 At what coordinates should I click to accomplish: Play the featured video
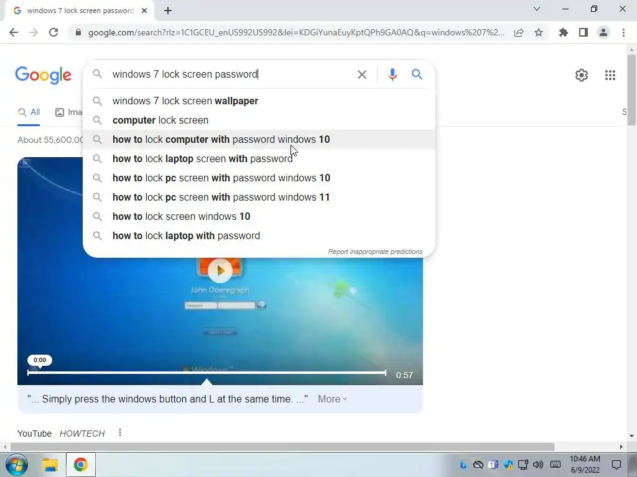[x=220, y=270]
